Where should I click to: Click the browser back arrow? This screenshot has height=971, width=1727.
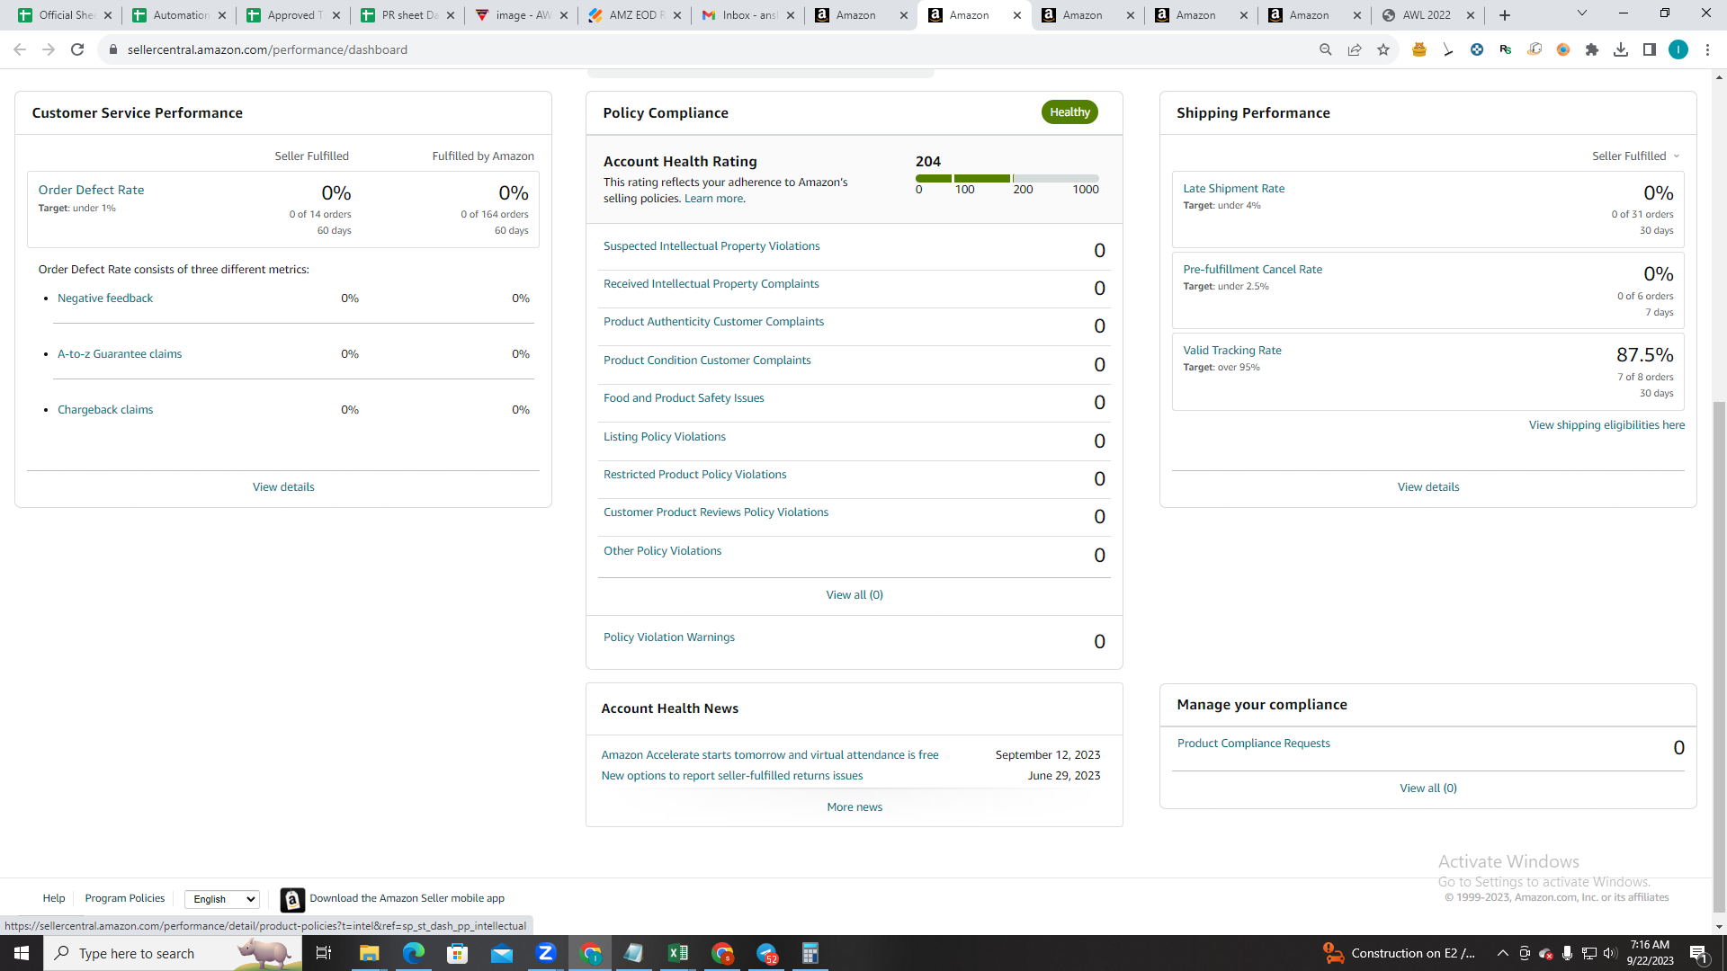(20, 49)
